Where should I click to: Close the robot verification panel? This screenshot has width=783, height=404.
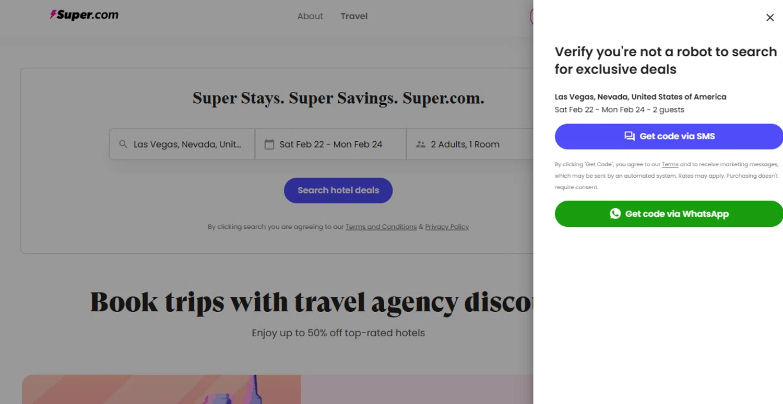(770, 18)
